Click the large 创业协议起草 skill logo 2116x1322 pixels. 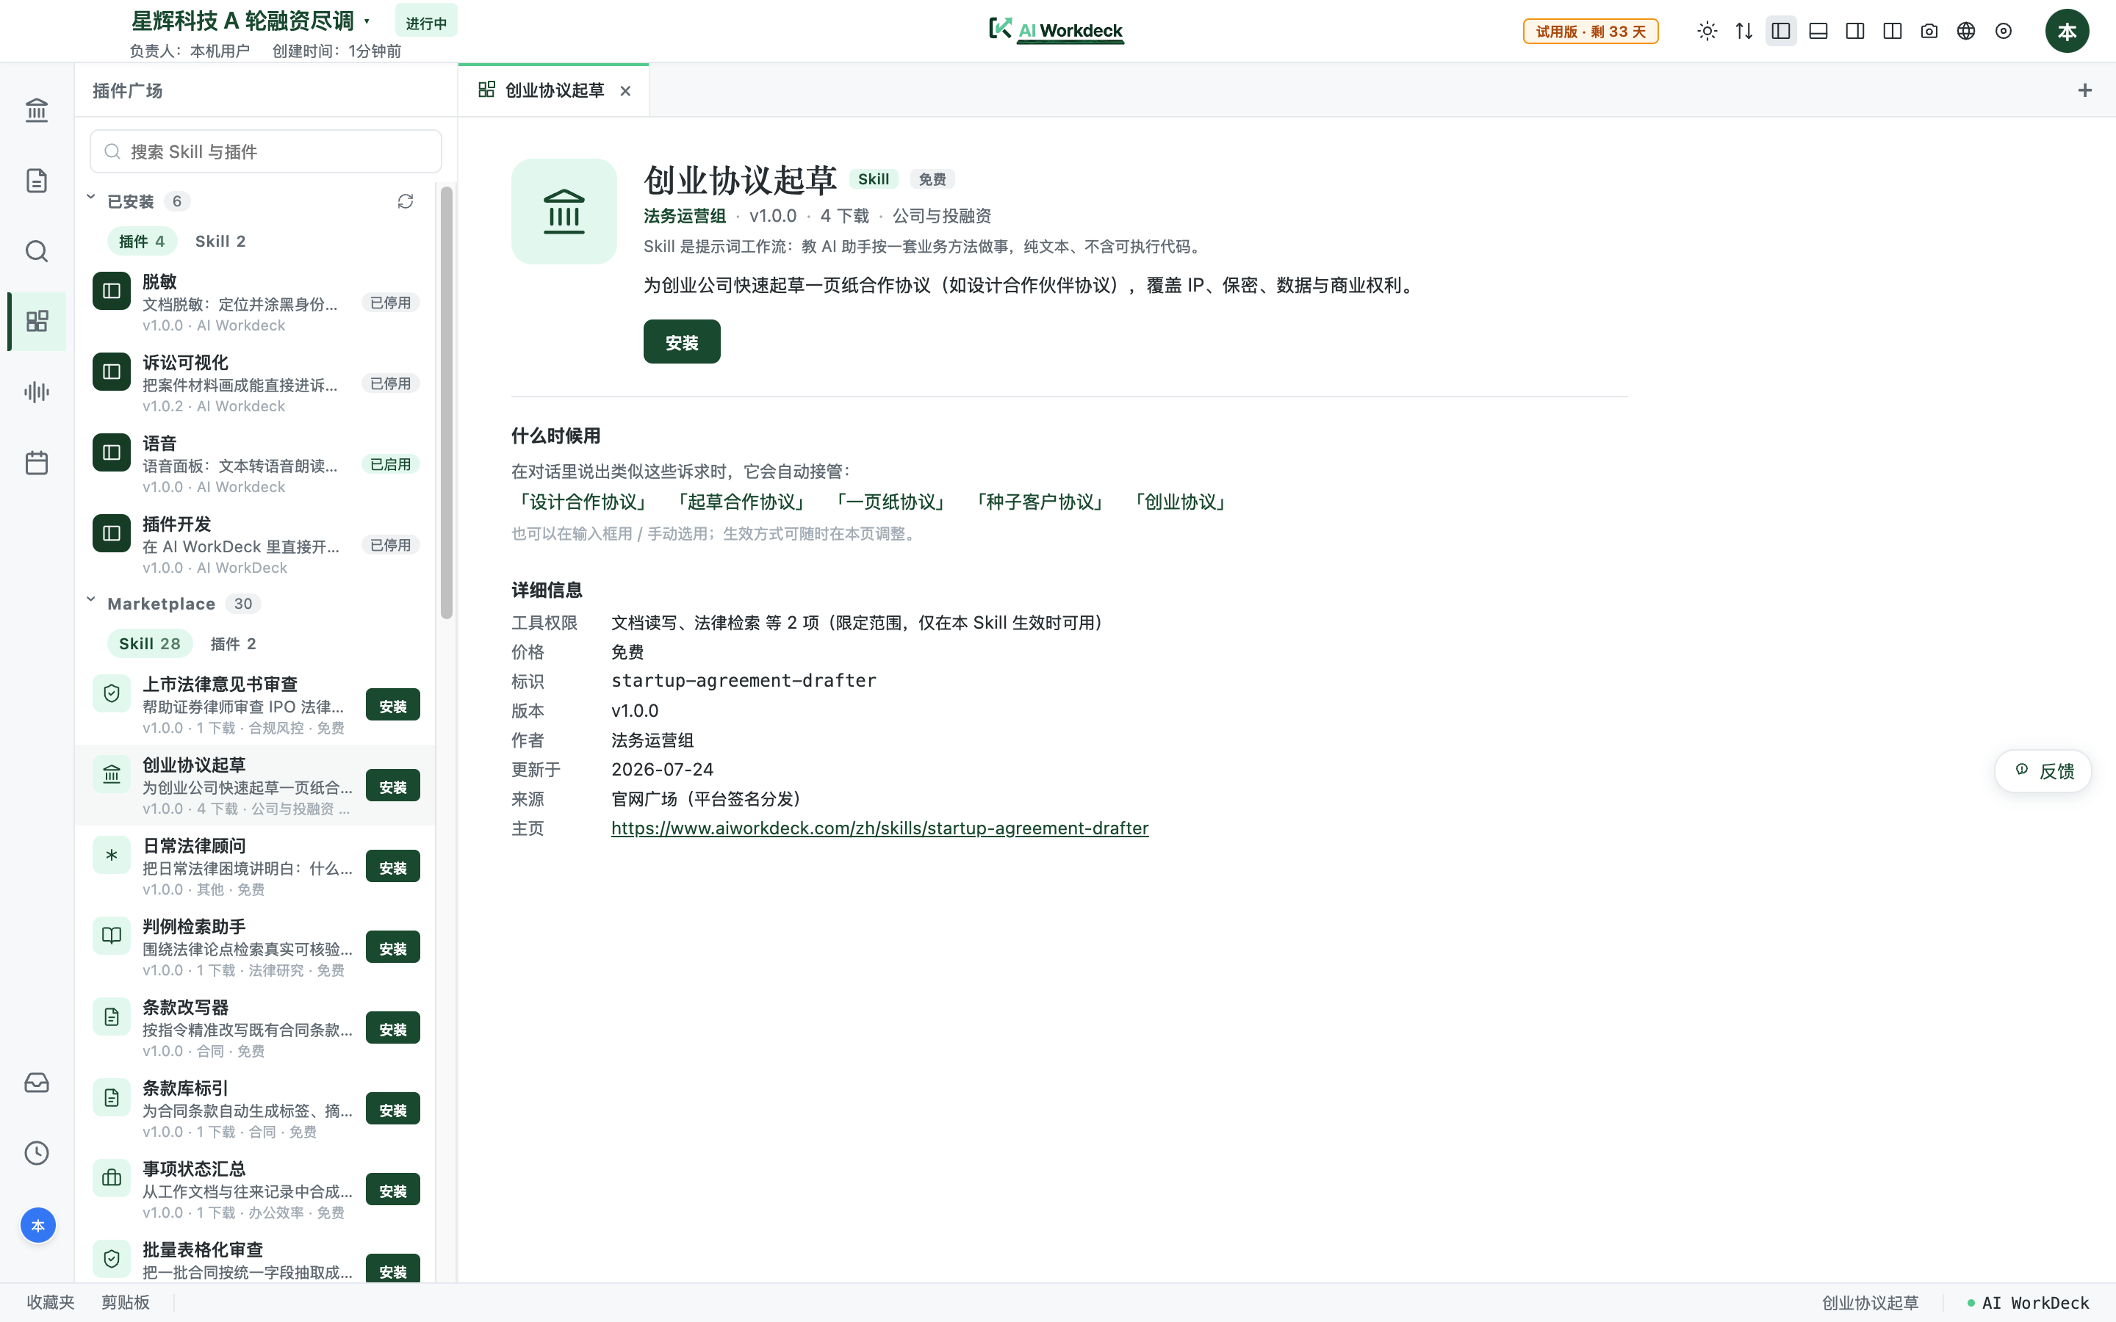click(564, 212)
